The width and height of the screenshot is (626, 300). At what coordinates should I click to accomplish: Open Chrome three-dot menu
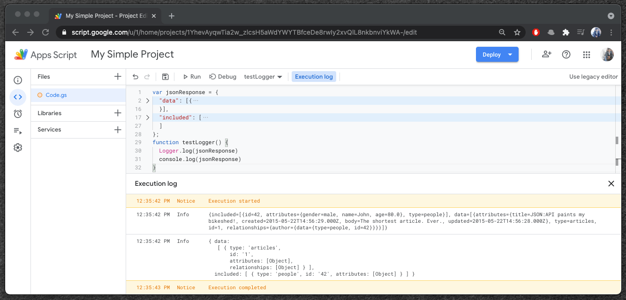611,32
